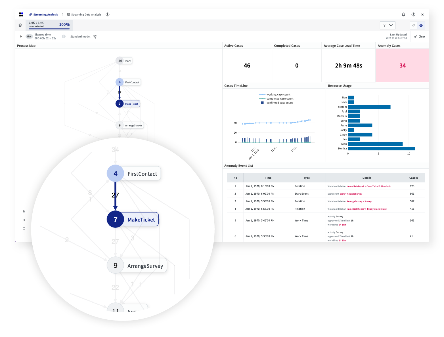Image resolution: width=444 pixels, height=337 pixels.
Task: Open the app launcher grid icon
Action: (x=21, y=14)
